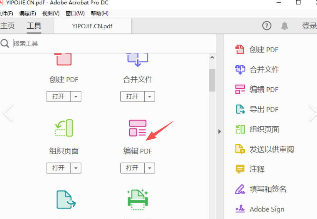The height and width of the screenshot is (219, 317).
Task: Open the 窗口(W) menu
Action: click(75, 13)
